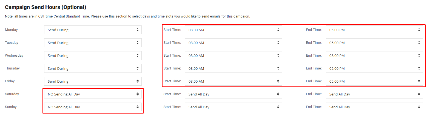
Task: Change Saturday NO Sending All Day option
Action: (x=93, y=94)
